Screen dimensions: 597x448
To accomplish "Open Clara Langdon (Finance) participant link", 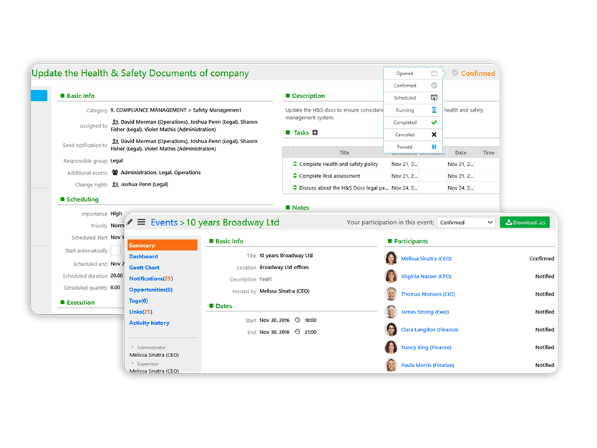I will [429, 330].
